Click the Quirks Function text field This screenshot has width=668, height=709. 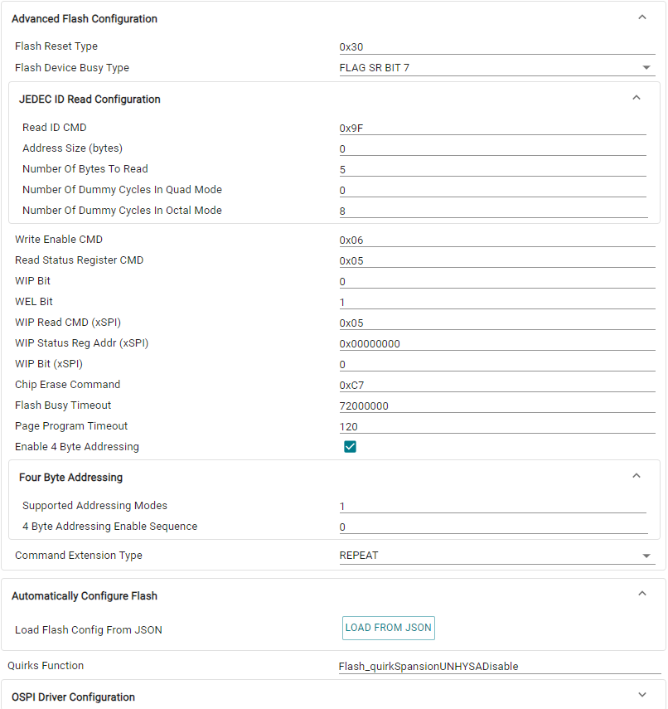(x=500, y=666)
